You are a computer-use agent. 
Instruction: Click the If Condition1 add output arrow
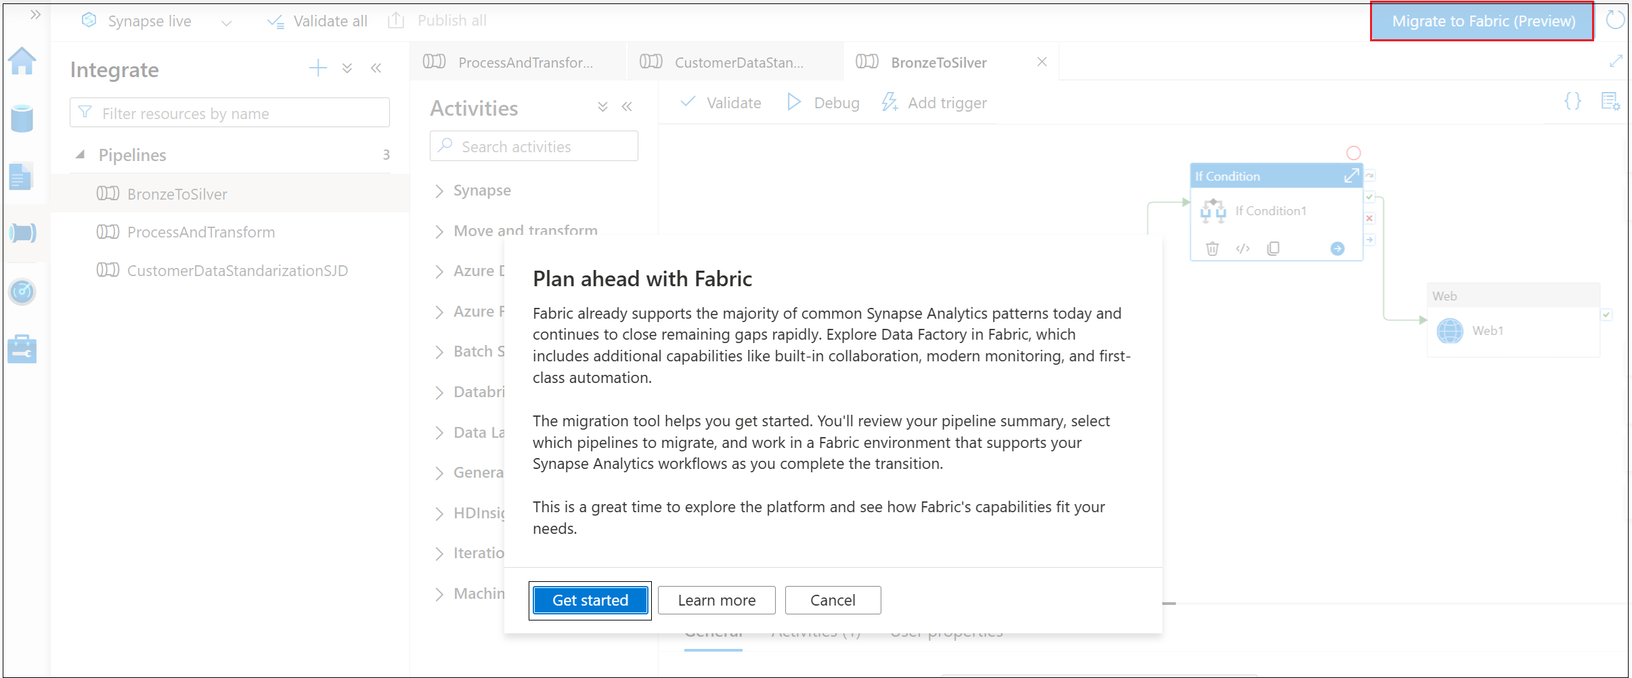coord(1338,249)
